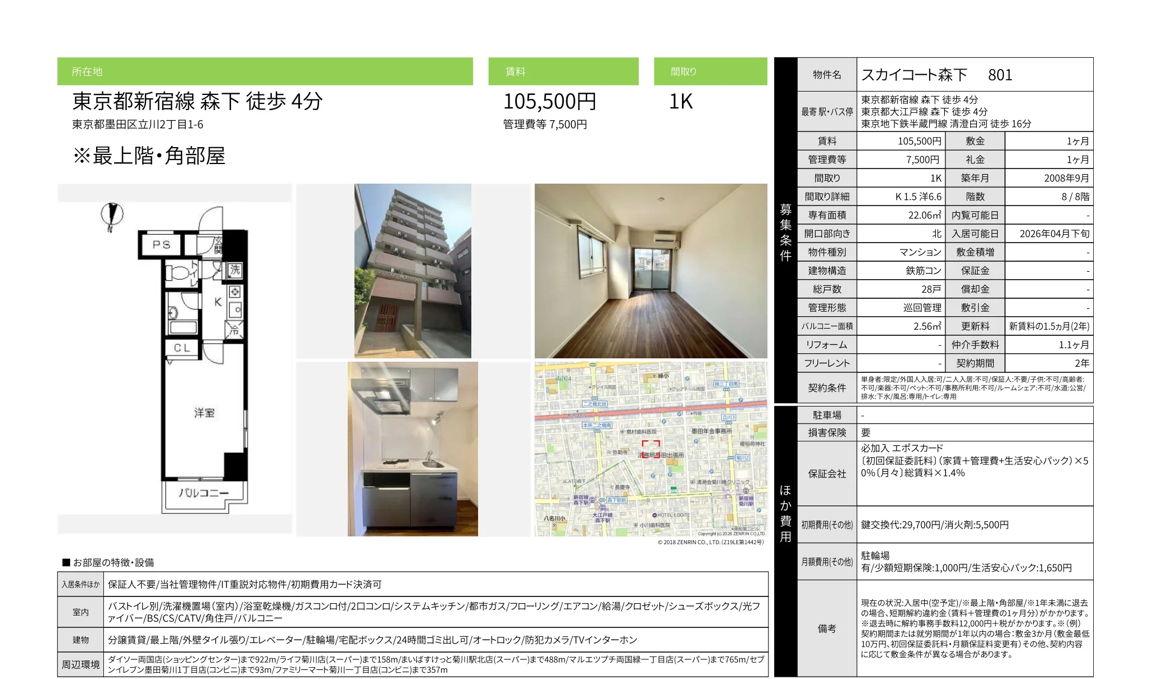Click the 保証会社 row label
1155x679 pixels.
(826, 473)
